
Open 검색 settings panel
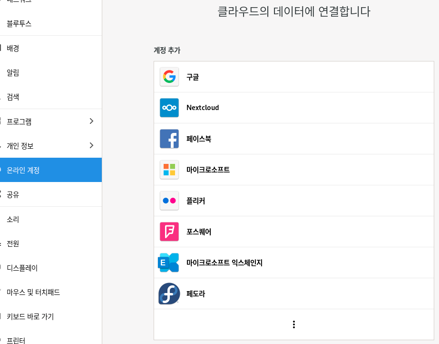[x=51, y=97]
